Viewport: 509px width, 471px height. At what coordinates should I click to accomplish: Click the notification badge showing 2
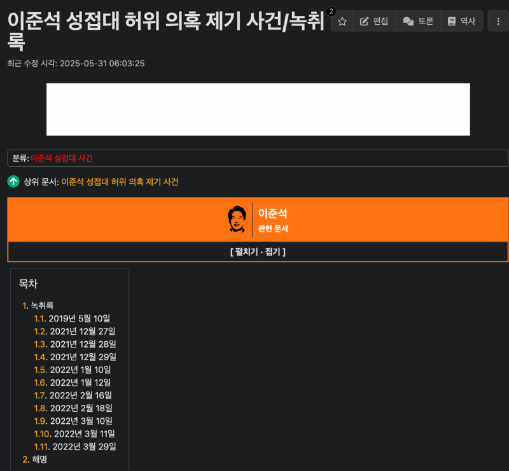(x=332, y=10)
